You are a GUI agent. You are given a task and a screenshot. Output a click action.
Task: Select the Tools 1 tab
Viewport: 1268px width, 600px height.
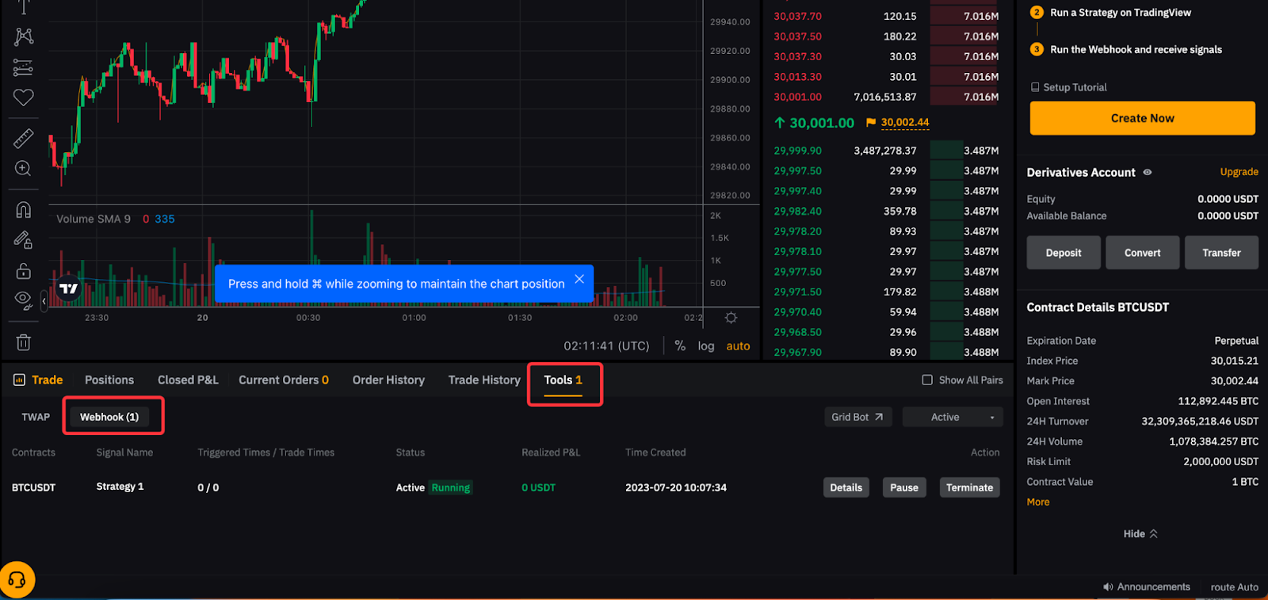(563, 380)
